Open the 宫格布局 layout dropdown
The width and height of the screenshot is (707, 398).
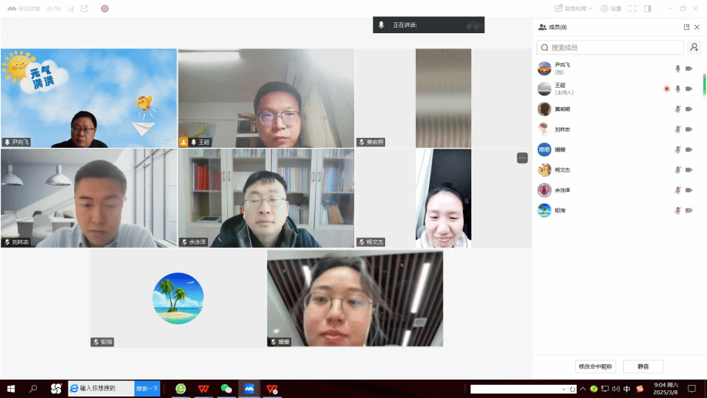click(x=575, y=8)
